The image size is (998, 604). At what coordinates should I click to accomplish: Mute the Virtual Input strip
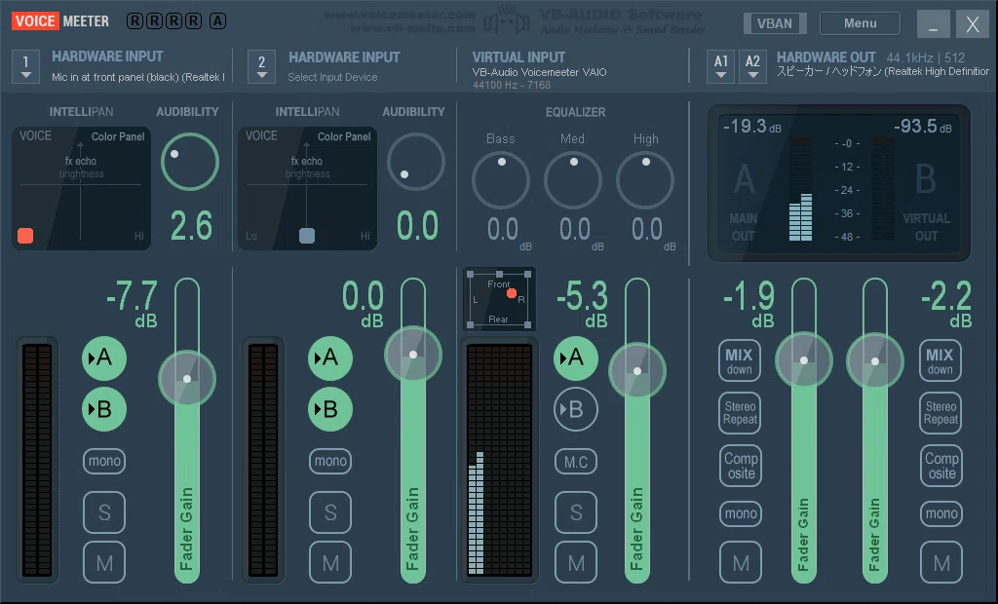click(576, 563)
